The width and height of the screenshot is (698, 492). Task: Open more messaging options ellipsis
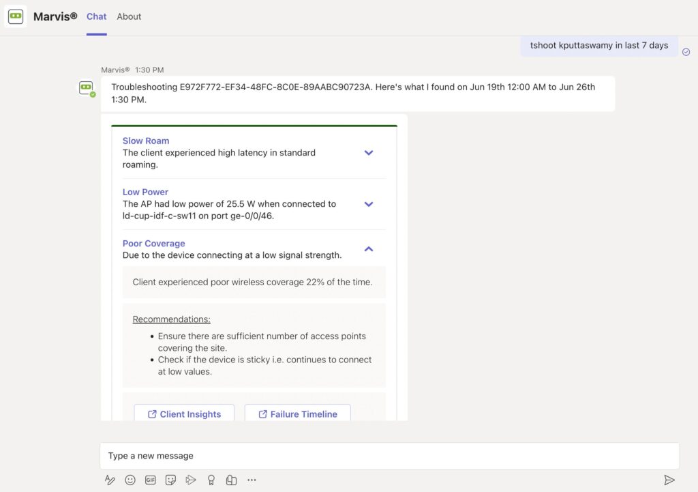252,480
